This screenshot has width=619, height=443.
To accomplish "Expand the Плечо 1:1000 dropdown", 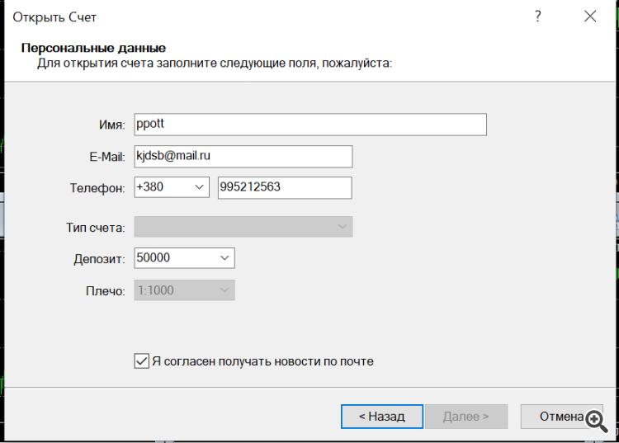I will (x=184, y=290).
